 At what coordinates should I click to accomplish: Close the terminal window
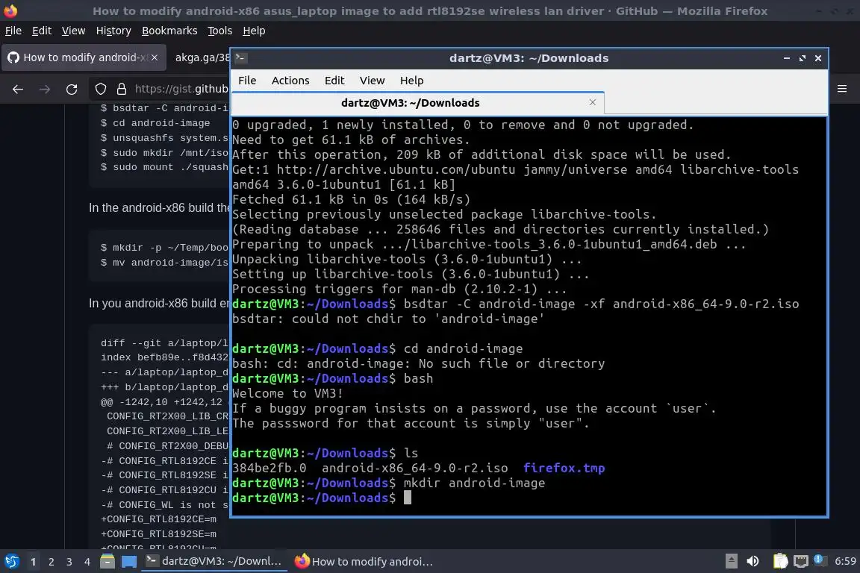point(817,58)
